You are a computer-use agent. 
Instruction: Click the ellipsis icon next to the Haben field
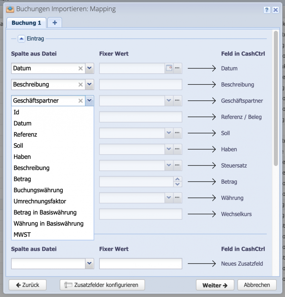click(x=178, y=149)
